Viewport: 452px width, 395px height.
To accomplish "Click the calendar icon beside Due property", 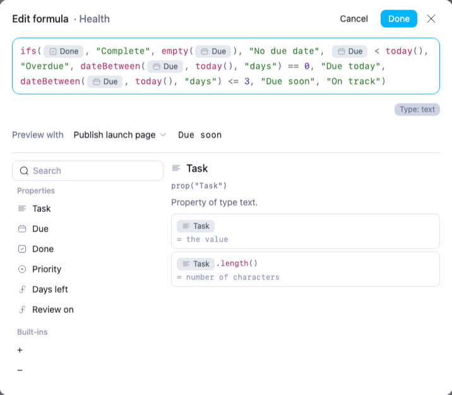I will pyautogui.click(x=22, y=229).
